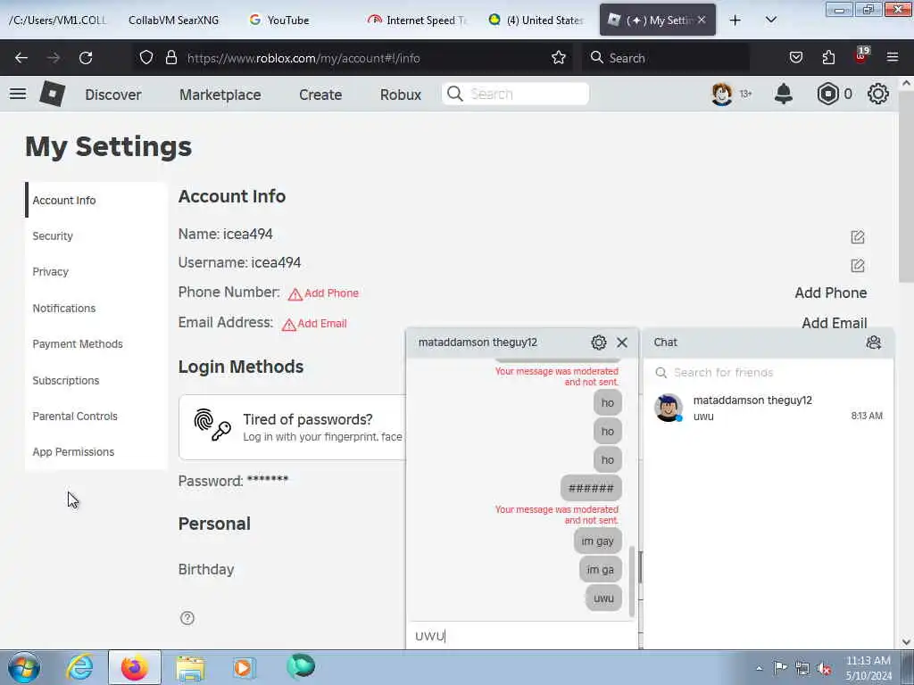The width and height of the screenshot is (914, 685).
Task: Select the App Permissions section
Action: [x=96, y=452]
